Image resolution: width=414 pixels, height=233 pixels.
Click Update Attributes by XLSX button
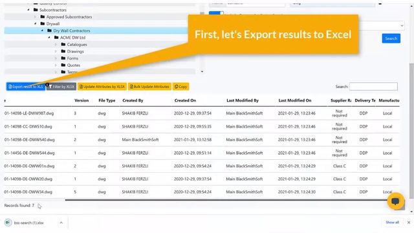tap(102, 87)
